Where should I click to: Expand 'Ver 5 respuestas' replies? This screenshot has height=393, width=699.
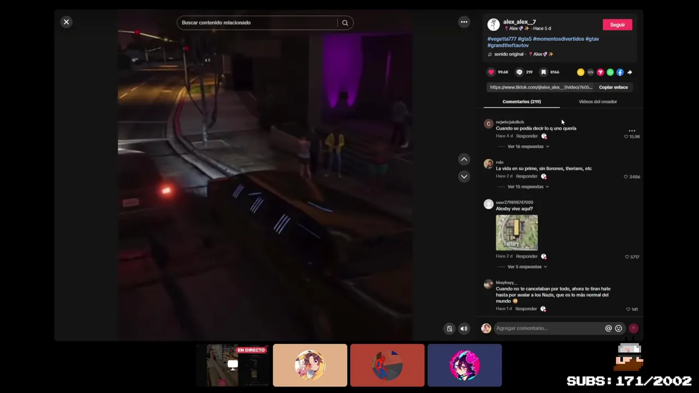(x=527, y=267)
